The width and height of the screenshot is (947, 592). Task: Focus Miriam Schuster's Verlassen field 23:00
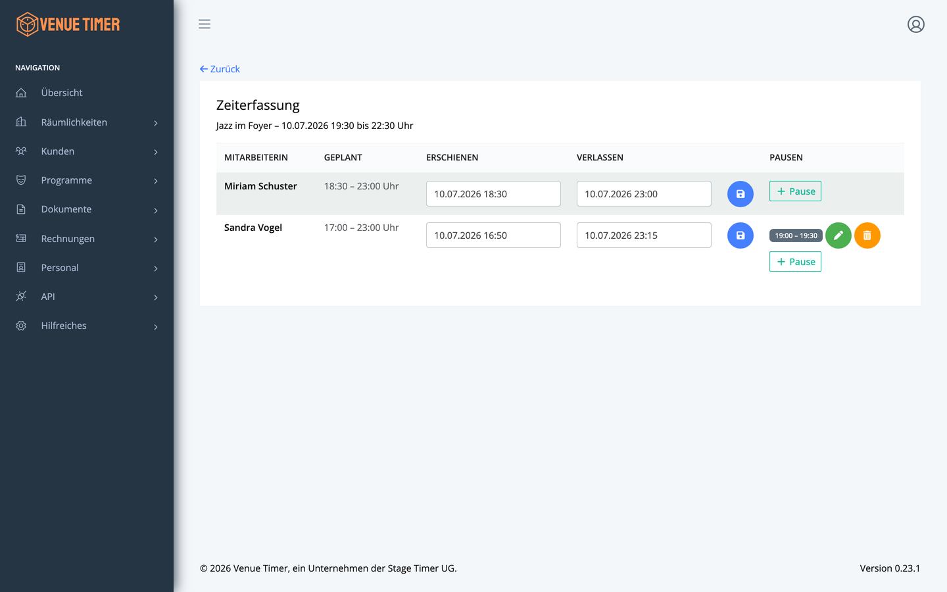(644, 194)
